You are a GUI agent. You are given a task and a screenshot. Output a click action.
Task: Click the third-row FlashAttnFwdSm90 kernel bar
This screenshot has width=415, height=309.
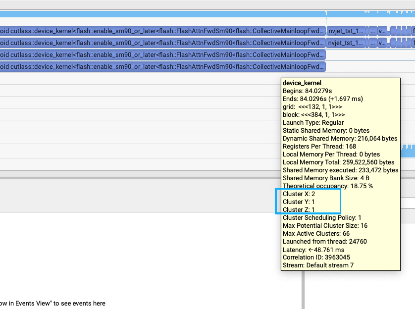pyautogui.click(x=162, y=54)
